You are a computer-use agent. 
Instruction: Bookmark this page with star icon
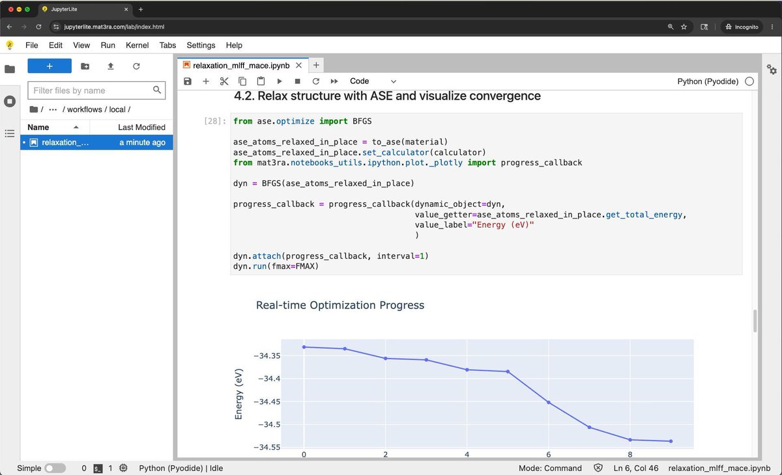[x=684, y=27]
